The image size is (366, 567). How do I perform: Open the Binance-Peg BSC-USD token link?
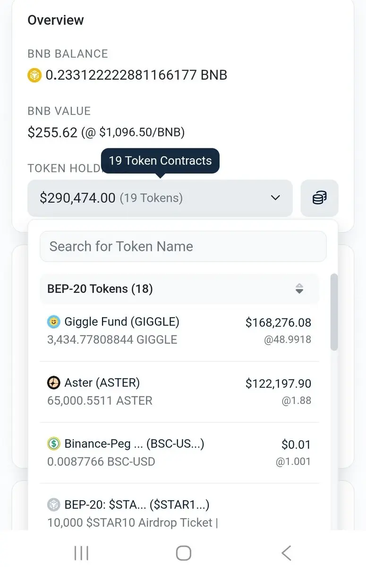pyautogui.click(x=134, y=444)
